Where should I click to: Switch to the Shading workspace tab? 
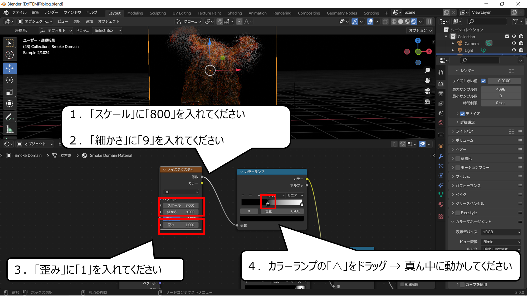[x=235, y=13]
